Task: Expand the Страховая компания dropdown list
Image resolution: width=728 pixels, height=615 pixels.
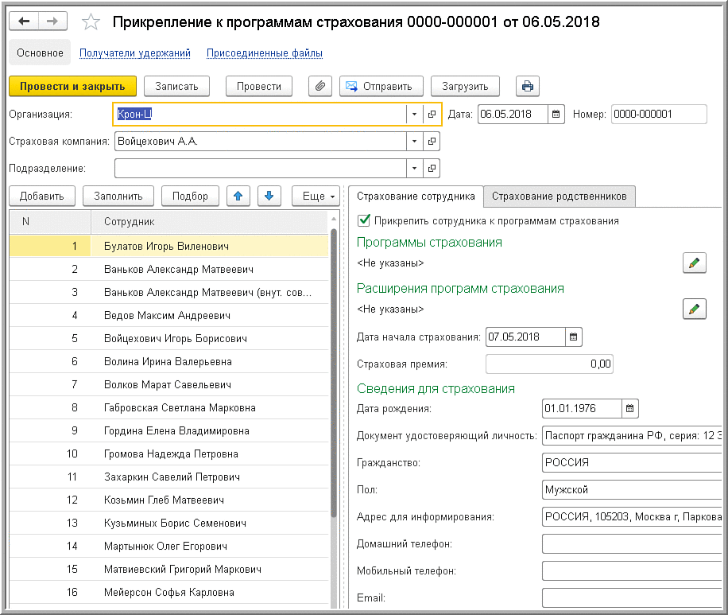Action: point(414,141)
